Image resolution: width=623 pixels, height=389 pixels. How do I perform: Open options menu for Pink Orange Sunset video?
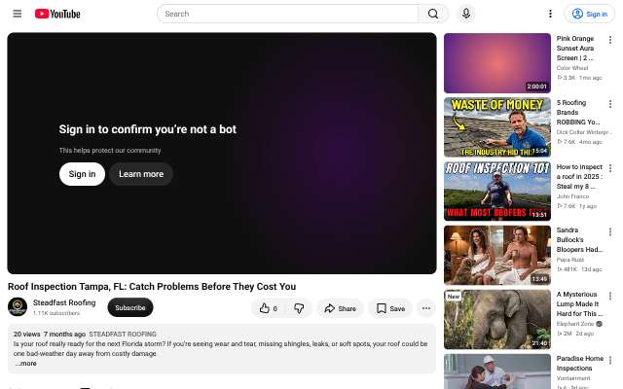[x=610, y=40]
